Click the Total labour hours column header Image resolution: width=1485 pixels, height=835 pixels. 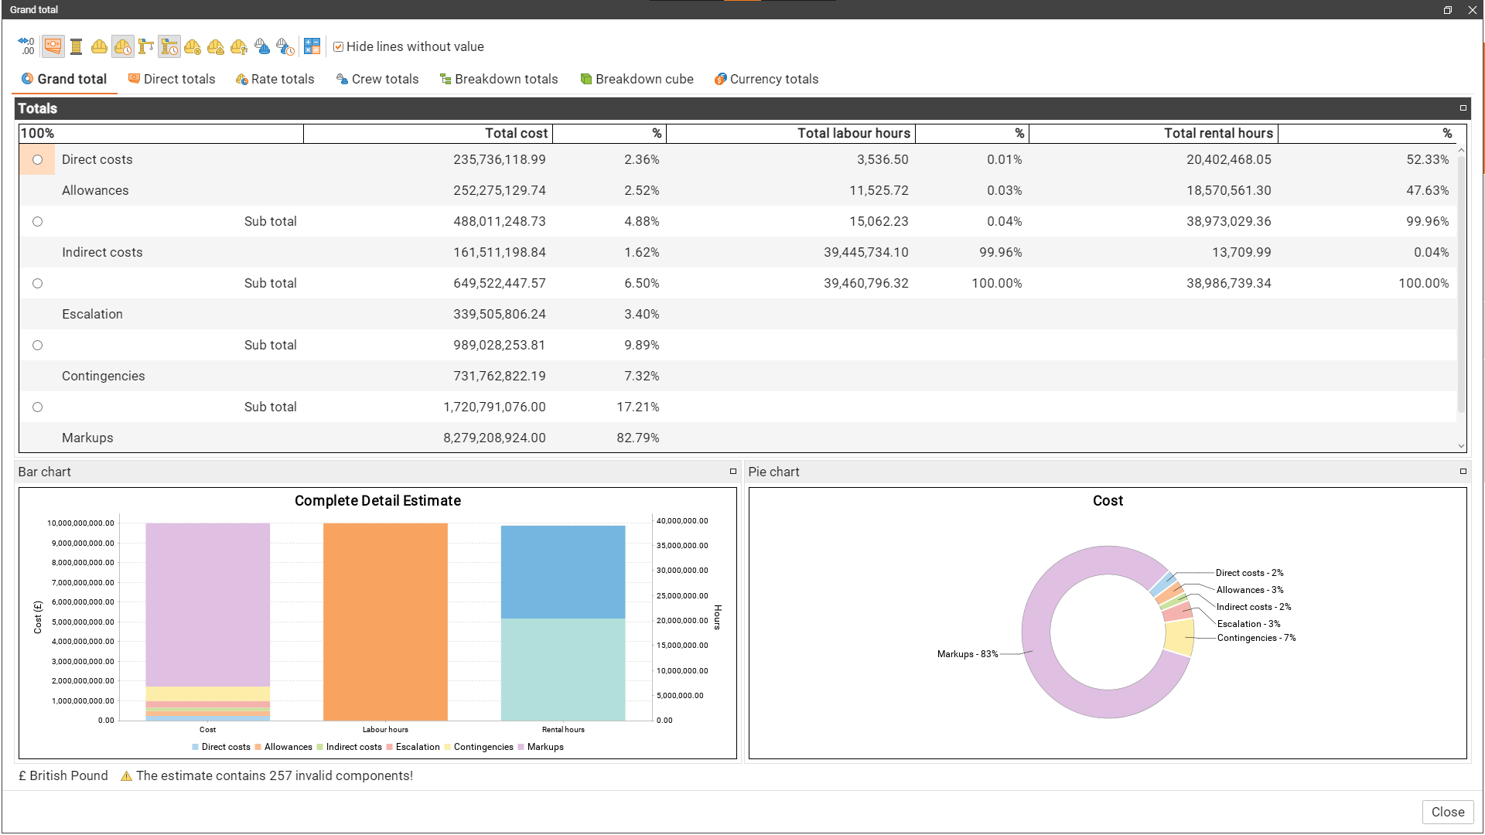coord(790,133)
